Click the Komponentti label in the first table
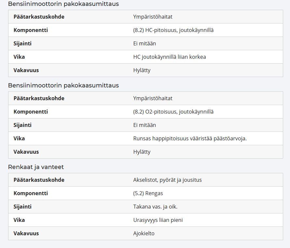This screenshot has height=248, width=290. coord(31,30)
